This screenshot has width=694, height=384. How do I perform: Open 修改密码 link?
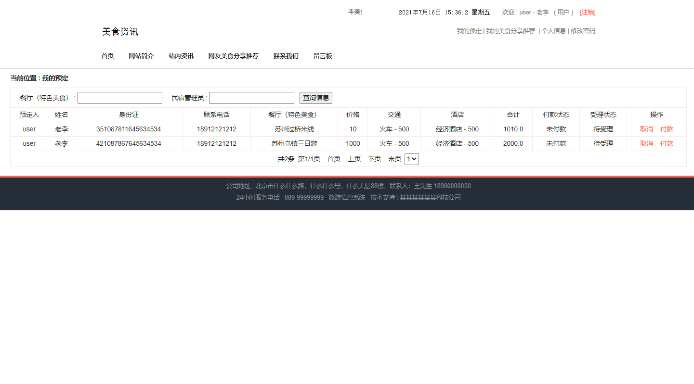[x=583, y=31]
